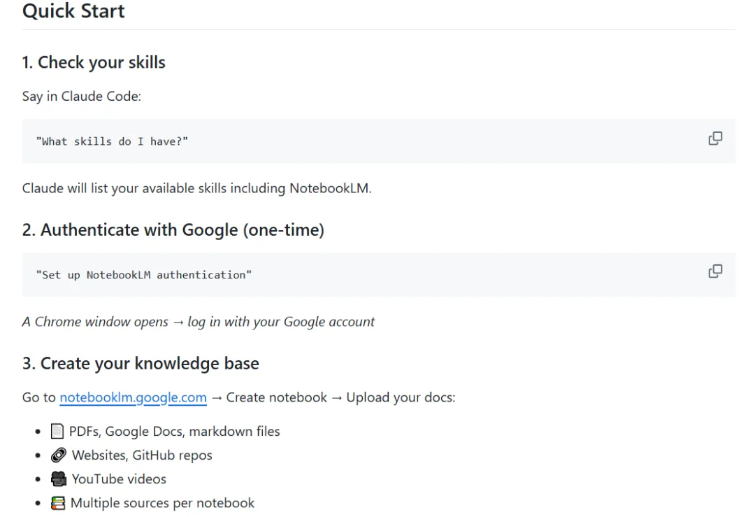755x517 pixels.
Task: Click the text "YouTube videos"
Action: click(x=119, y=479)
